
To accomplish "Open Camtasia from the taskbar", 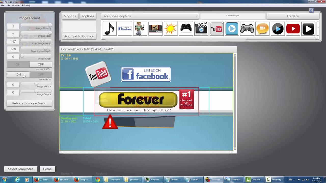I will [254, 180].
